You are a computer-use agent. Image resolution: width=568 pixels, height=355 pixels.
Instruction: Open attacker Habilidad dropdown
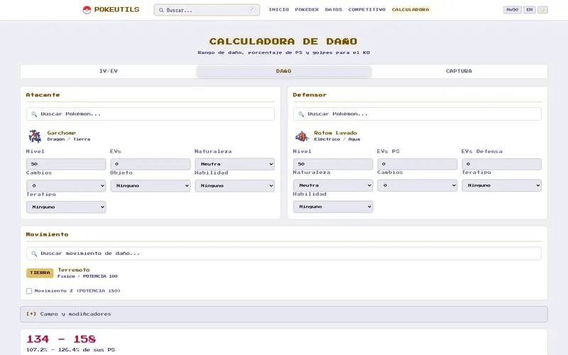[234, 185]
